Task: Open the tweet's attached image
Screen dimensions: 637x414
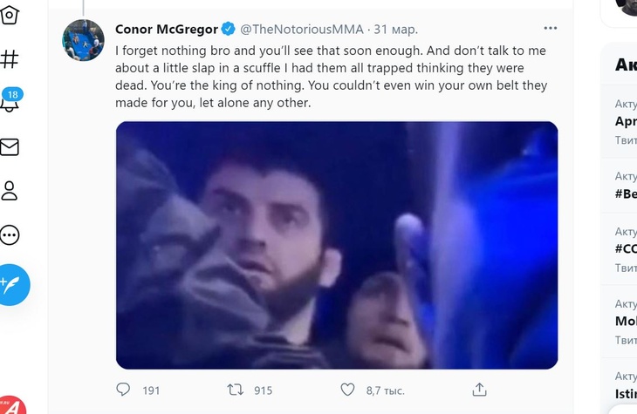Action: pos(337,244)
